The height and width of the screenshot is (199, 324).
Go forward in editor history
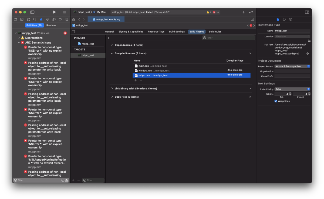click(84, 19)
